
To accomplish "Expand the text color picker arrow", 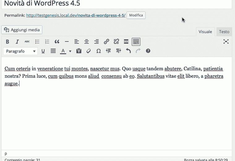I will coord(70,51).
